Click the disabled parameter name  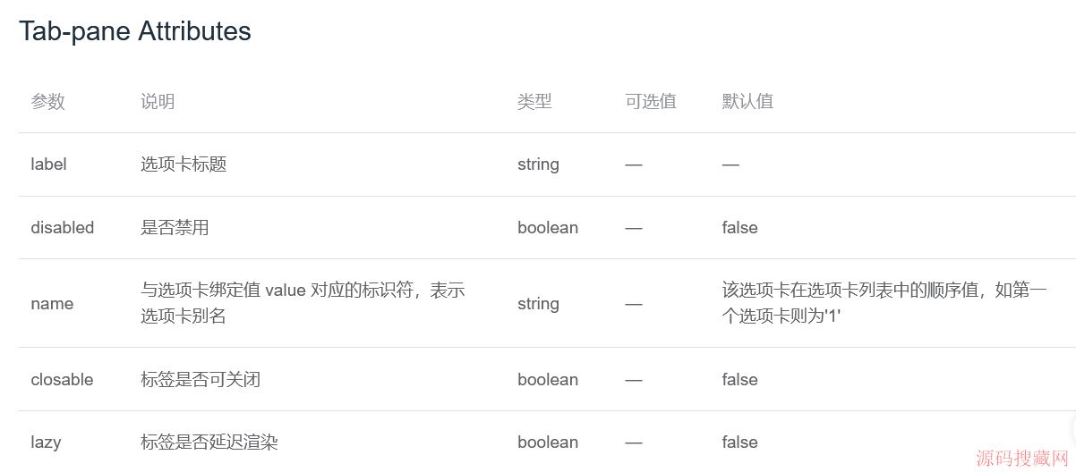coord(63,228)
